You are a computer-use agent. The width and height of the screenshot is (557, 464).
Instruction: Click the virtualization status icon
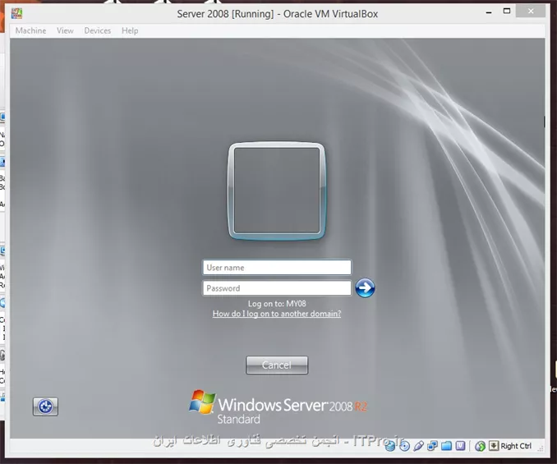460,446
